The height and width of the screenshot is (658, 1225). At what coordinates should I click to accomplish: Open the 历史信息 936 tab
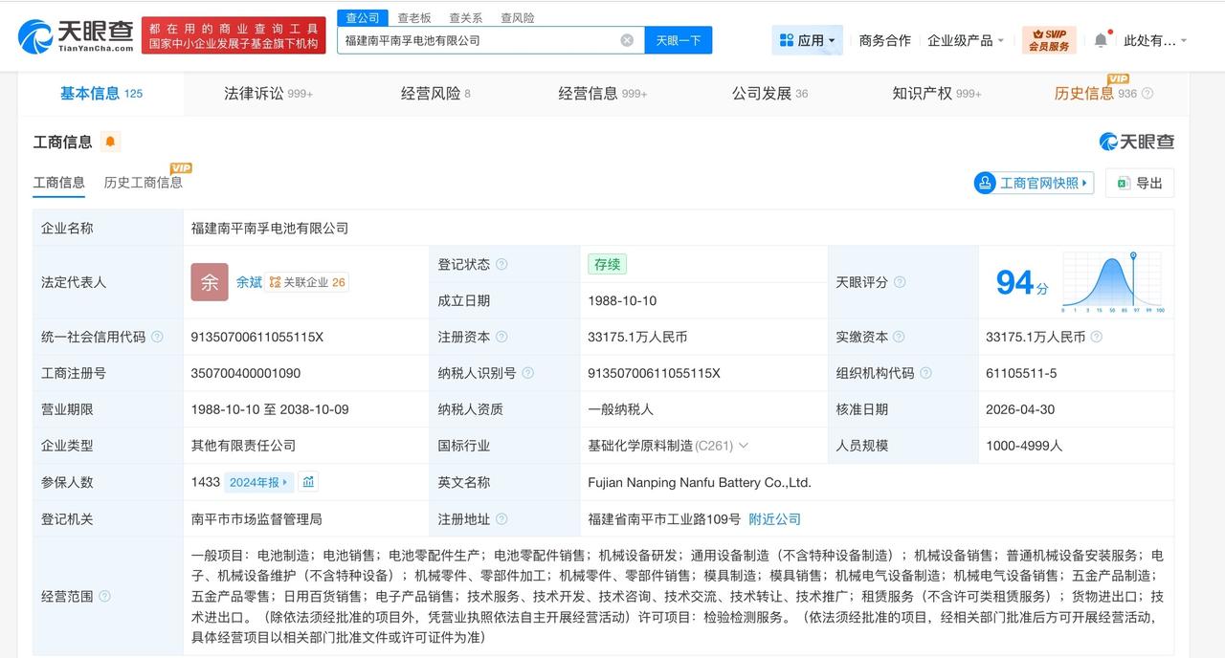(1096, 94)
